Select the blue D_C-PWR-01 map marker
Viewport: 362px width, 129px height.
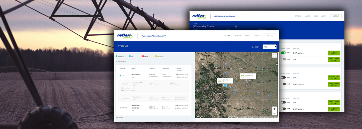[225, 86]
